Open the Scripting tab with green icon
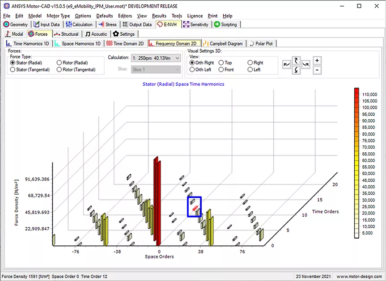 [226, 25]
